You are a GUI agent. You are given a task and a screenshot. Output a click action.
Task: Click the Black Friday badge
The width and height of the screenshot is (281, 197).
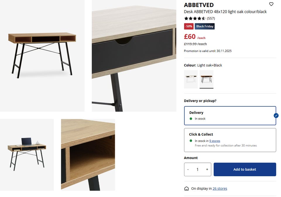tap(205, 26)
